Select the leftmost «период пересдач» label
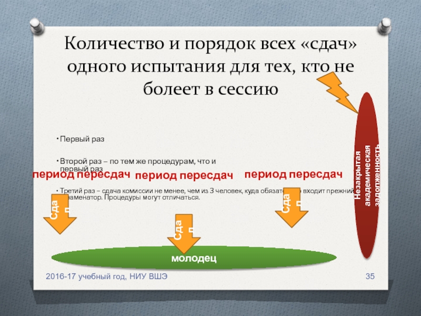This screenshot has width=421, height=316. pos(81,174)
